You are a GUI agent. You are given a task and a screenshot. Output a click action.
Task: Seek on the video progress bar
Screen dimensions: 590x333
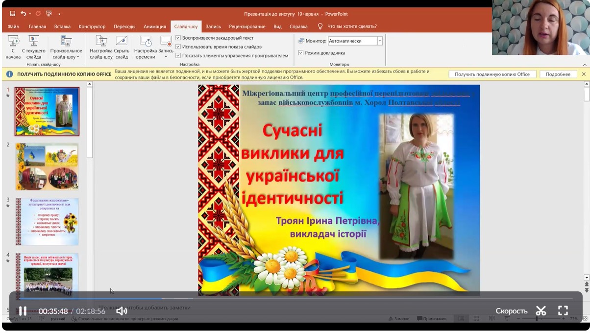pos(295,298)
